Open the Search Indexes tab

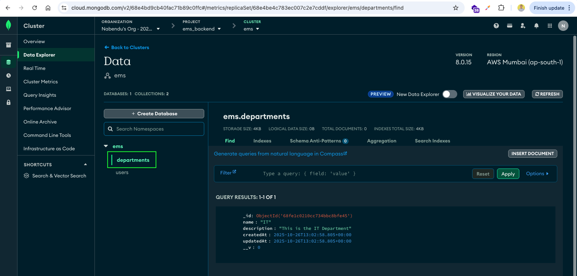(432, 141)
